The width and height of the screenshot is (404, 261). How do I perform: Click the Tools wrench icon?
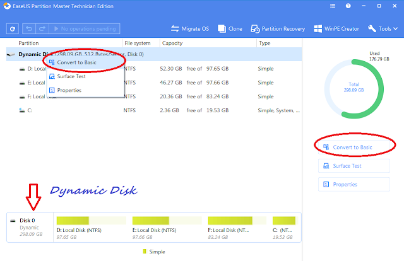point(372,28)
